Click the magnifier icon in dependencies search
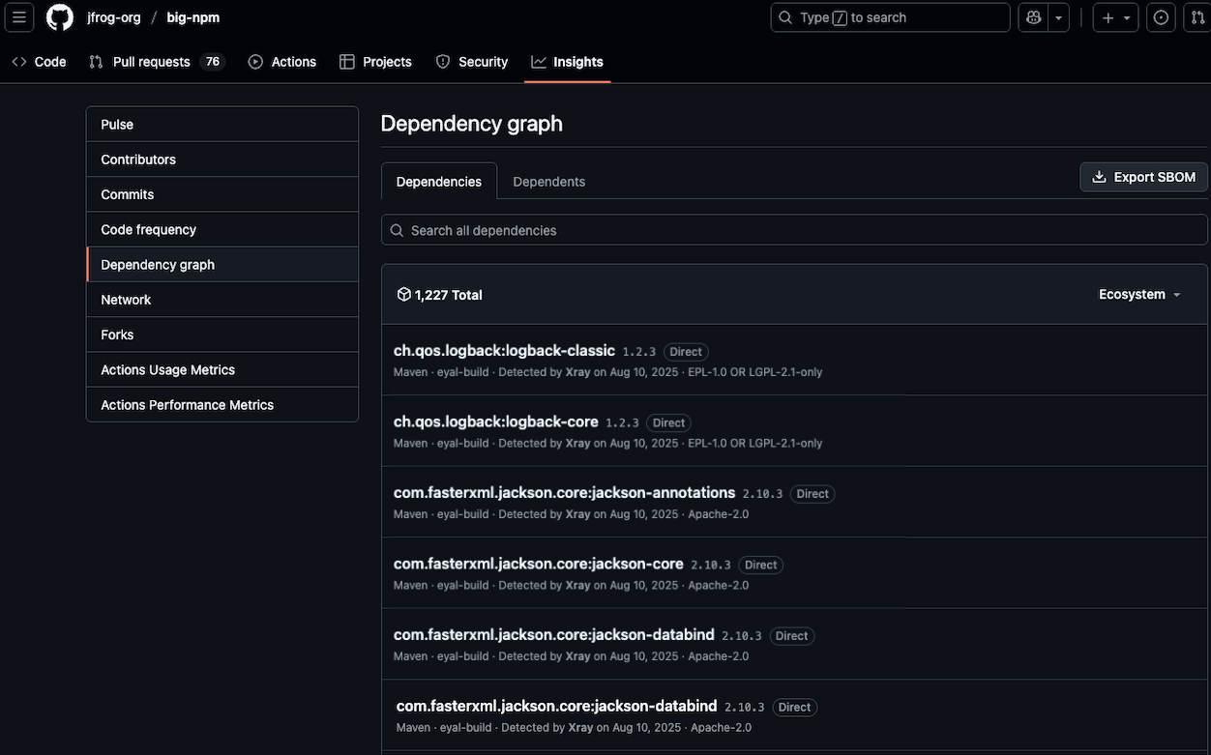 397,230
